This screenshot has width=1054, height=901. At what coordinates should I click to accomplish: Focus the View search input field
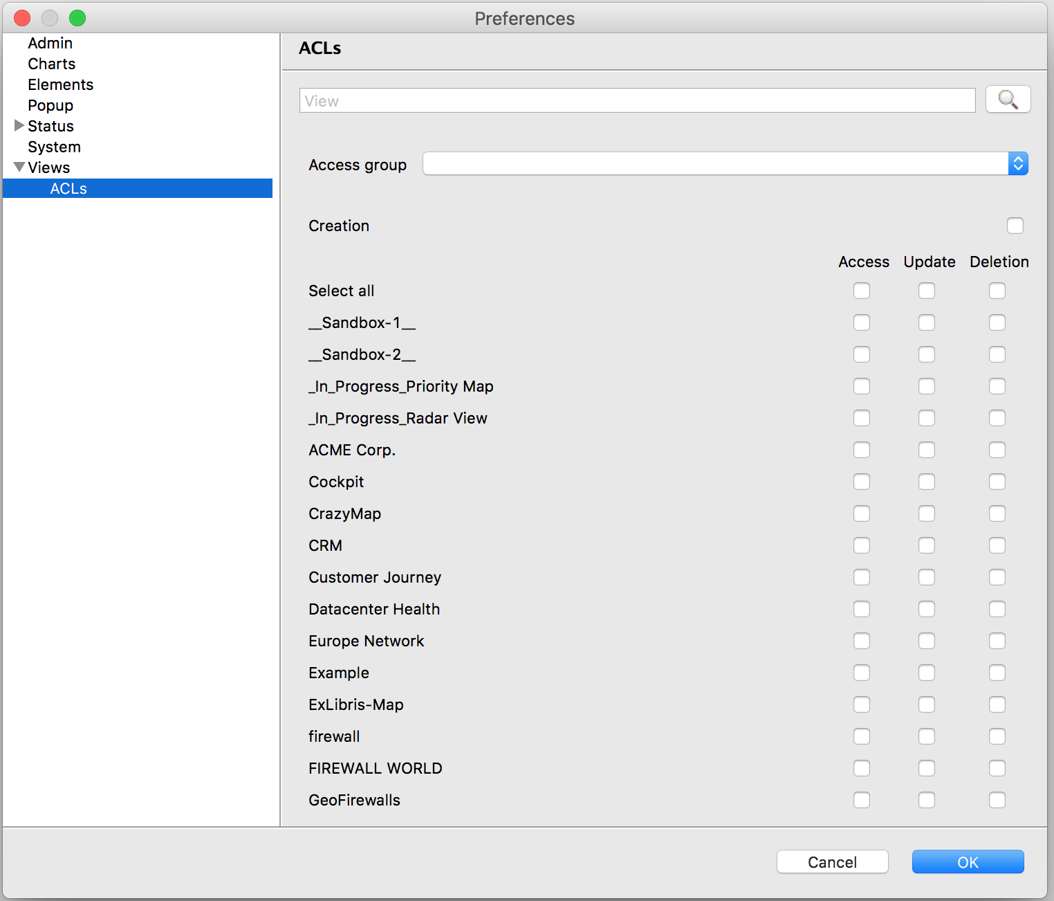[636, 100]
